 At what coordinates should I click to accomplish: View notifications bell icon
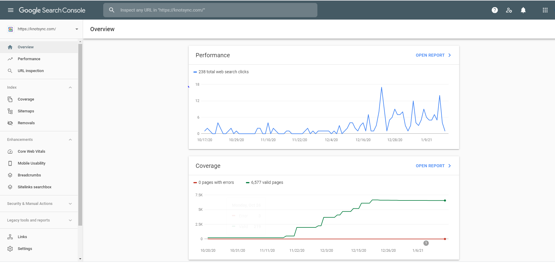tap(523, 10)
